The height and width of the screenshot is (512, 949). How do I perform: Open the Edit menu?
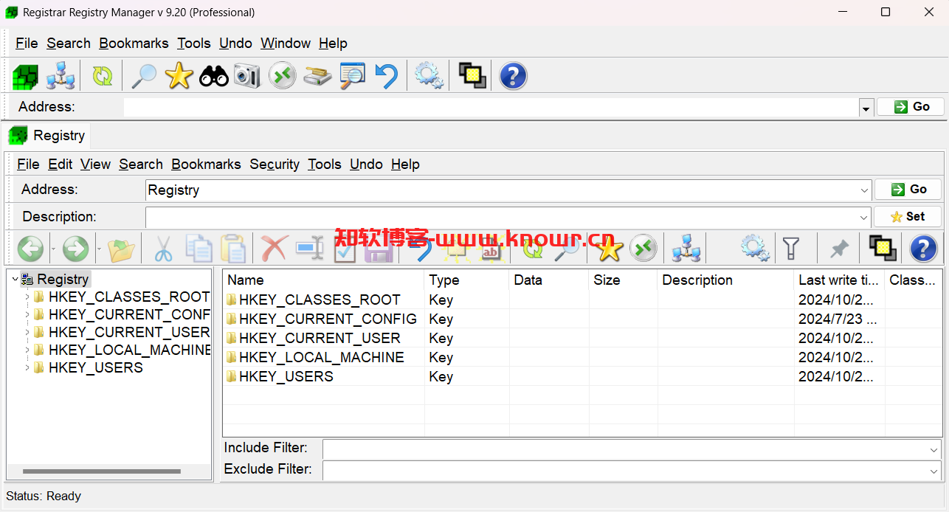click(61, 165)
